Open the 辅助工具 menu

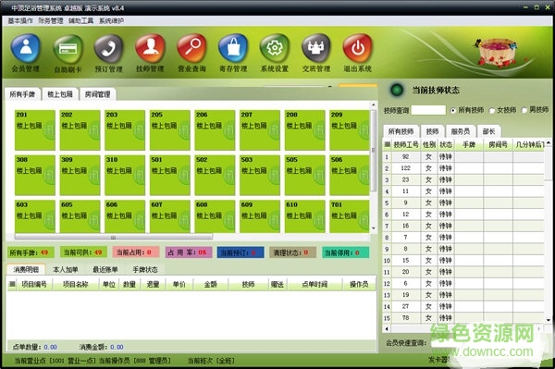(x=81, y=21)
